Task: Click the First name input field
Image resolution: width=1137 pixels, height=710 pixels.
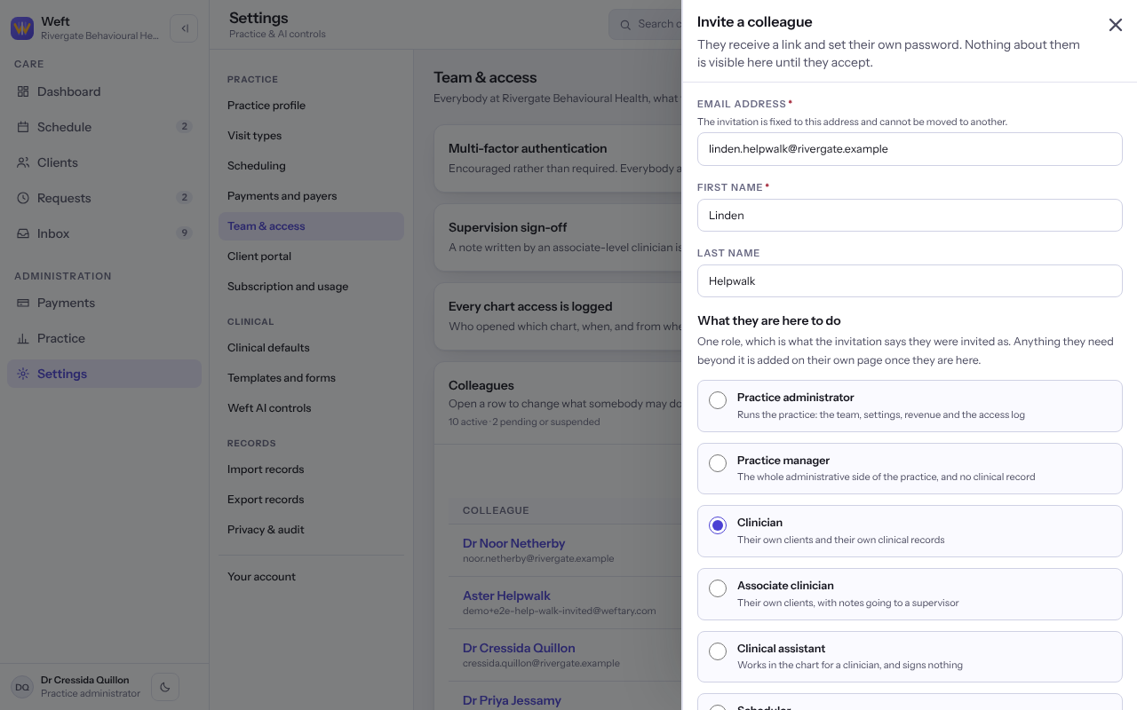Action: point(910,216)
